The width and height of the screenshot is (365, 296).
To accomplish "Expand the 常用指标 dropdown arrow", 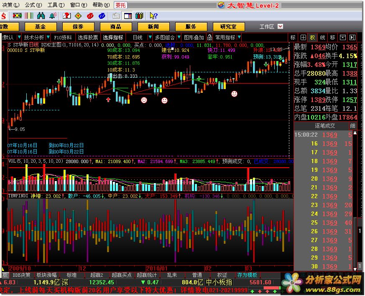I will tap(239, 37).
